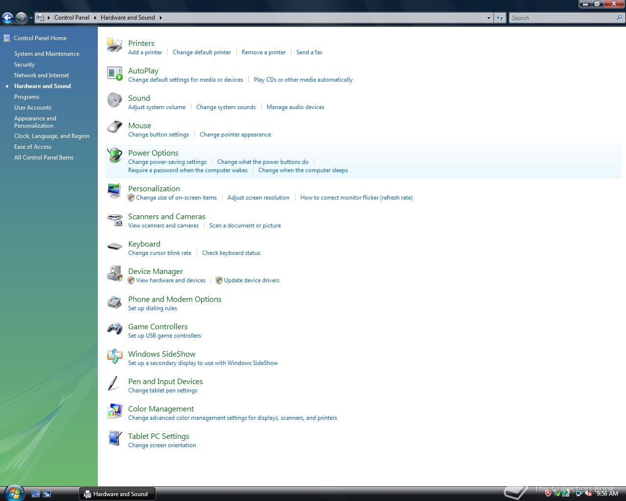Select Security in the sidebar
This screenshot has height=501, width=626.
pyautogui.click(x=24, y=65)
